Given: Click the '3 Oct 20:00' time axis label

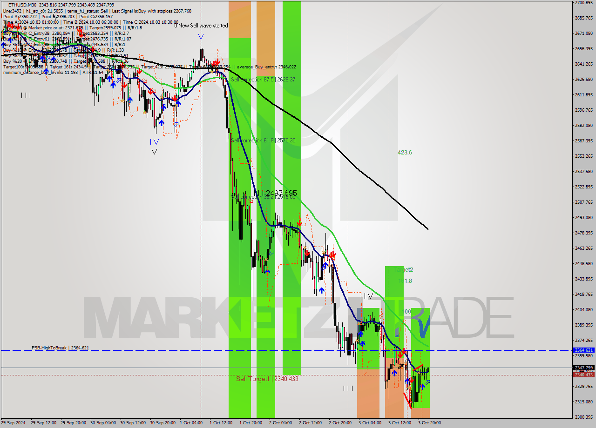Looking at the screenshot, I should 430,423.
